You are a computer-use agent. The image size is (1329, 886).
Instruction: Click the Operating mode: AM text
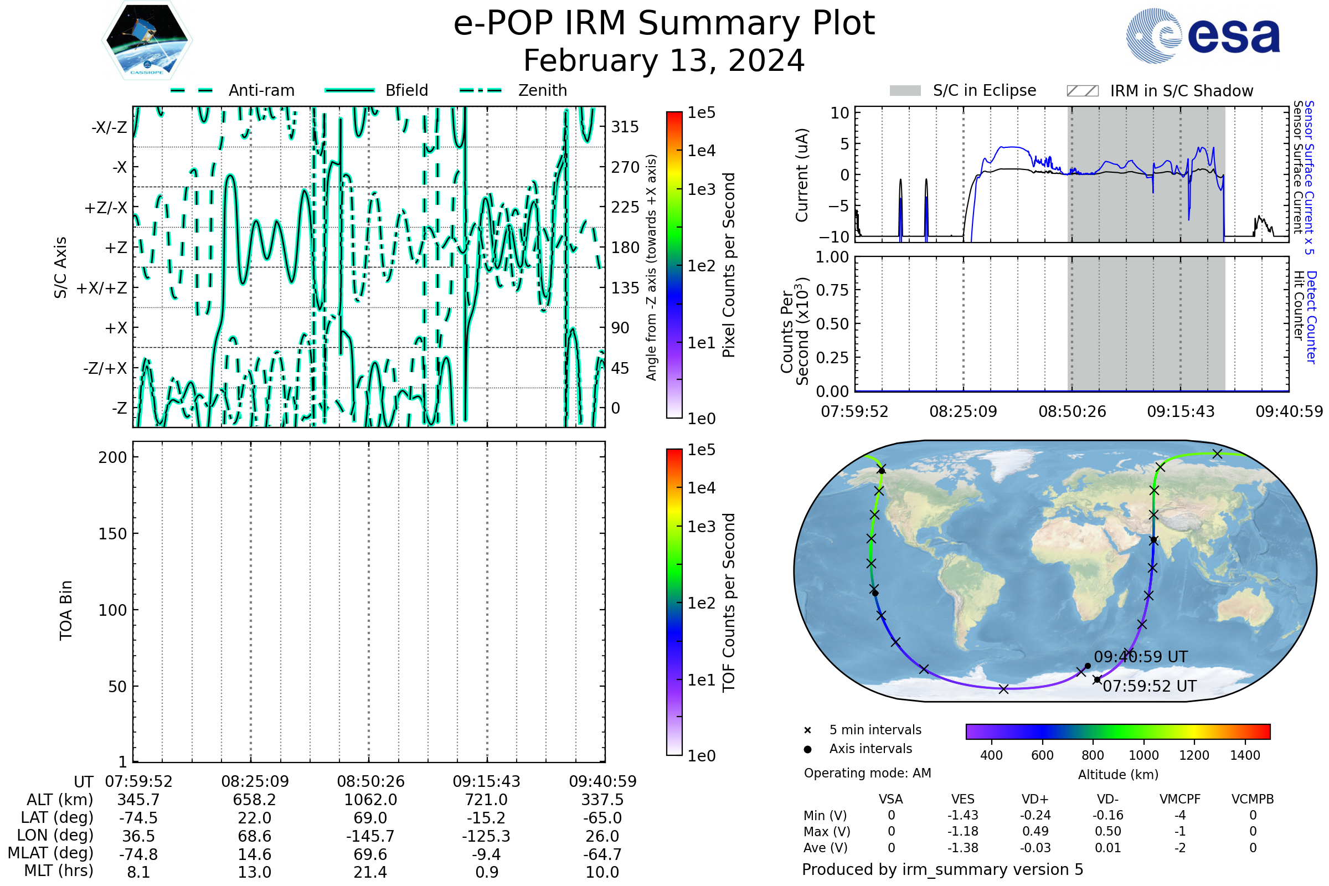click(x=867, y=773)
